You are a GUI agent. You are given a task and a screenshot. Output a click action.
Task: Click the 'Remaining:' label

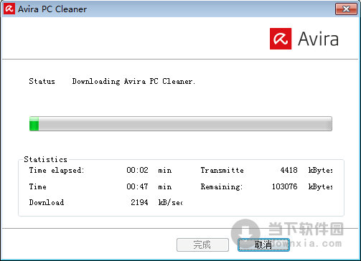222,186
